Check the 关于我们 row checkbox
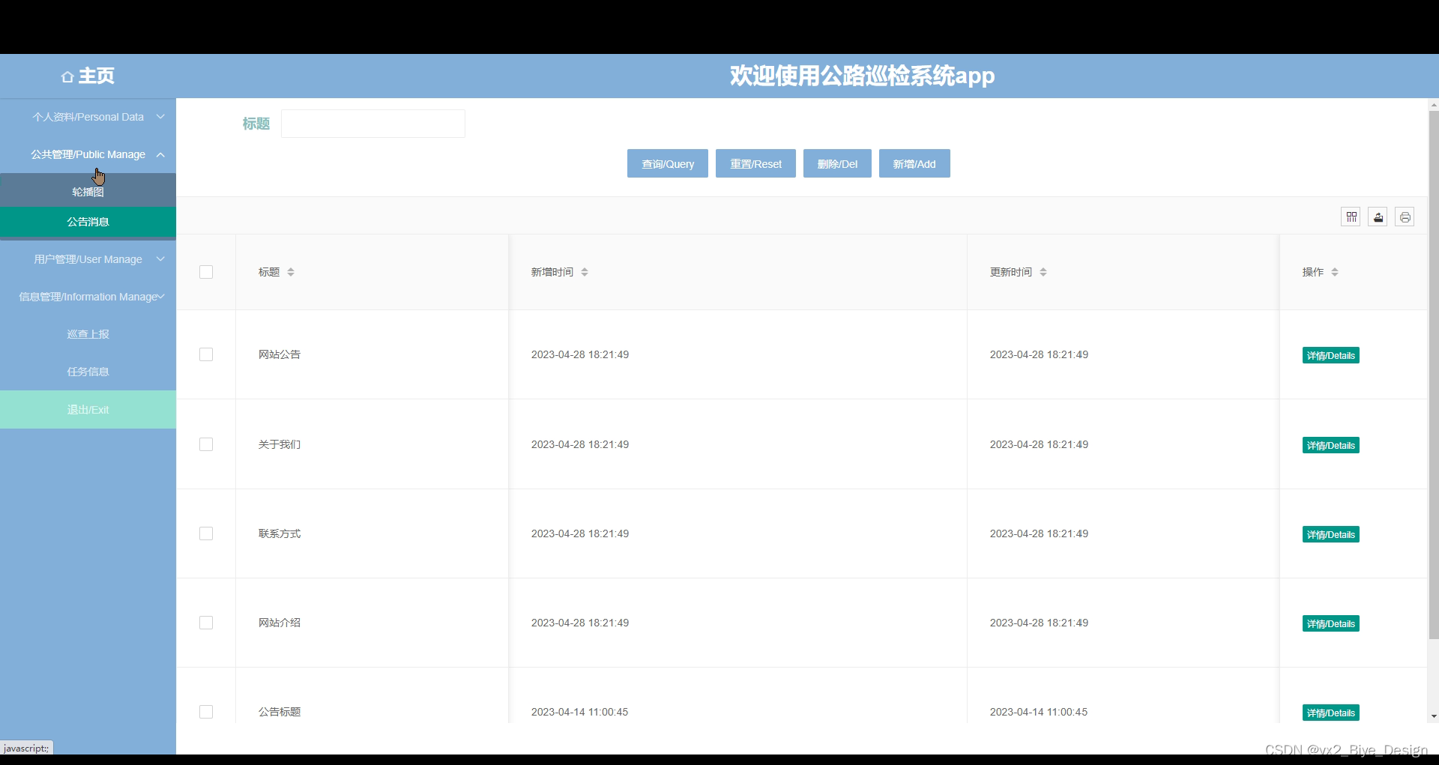 pyautogui.click(x=206, y=444)
